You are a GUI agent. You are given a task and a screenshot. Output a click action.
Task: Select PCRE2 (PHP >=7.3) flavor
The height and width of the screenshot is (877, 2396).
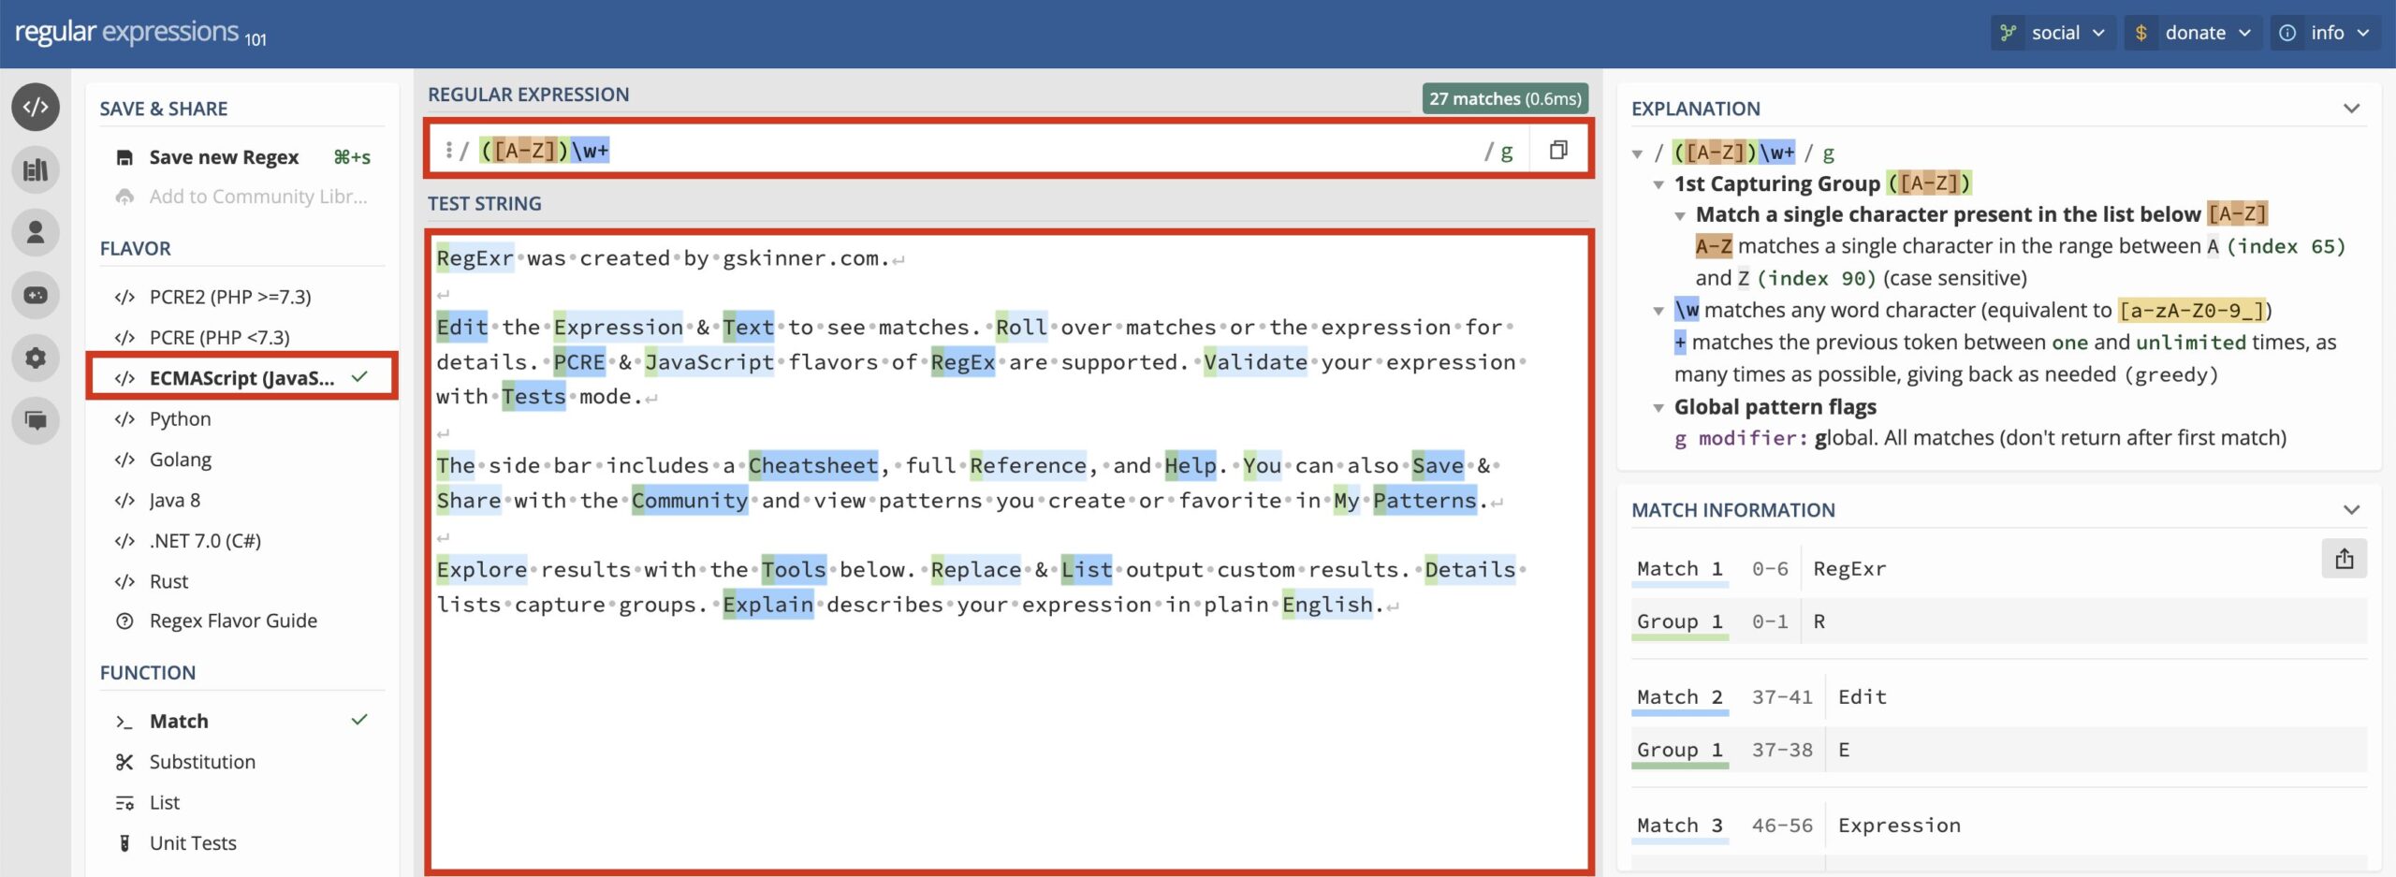coord(229,297)
